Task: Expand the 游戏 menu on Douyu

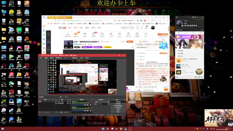Action: coord(93,28)
